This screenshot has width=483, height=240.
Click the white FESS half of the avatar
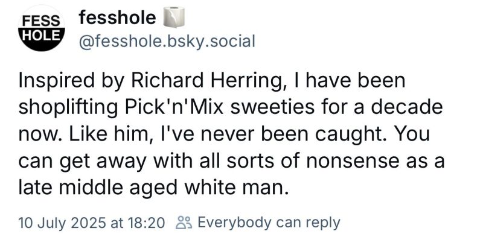click(42, 17)
